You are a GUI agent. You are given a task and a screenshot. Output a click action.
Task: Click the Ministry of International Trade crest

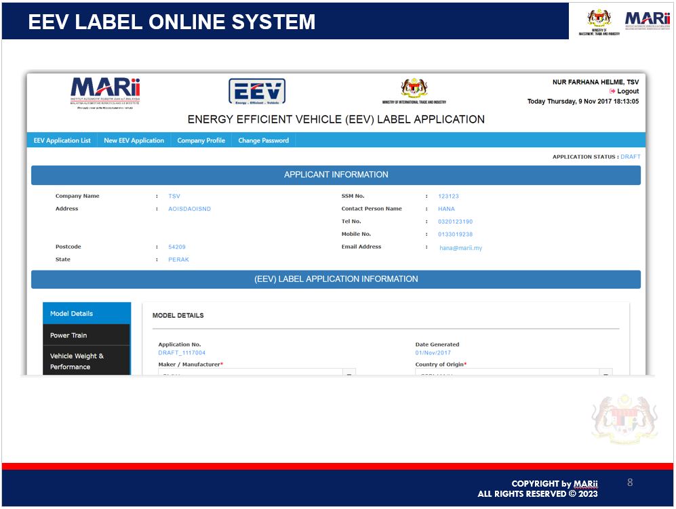pyautogui.click(x=414, y=89)
